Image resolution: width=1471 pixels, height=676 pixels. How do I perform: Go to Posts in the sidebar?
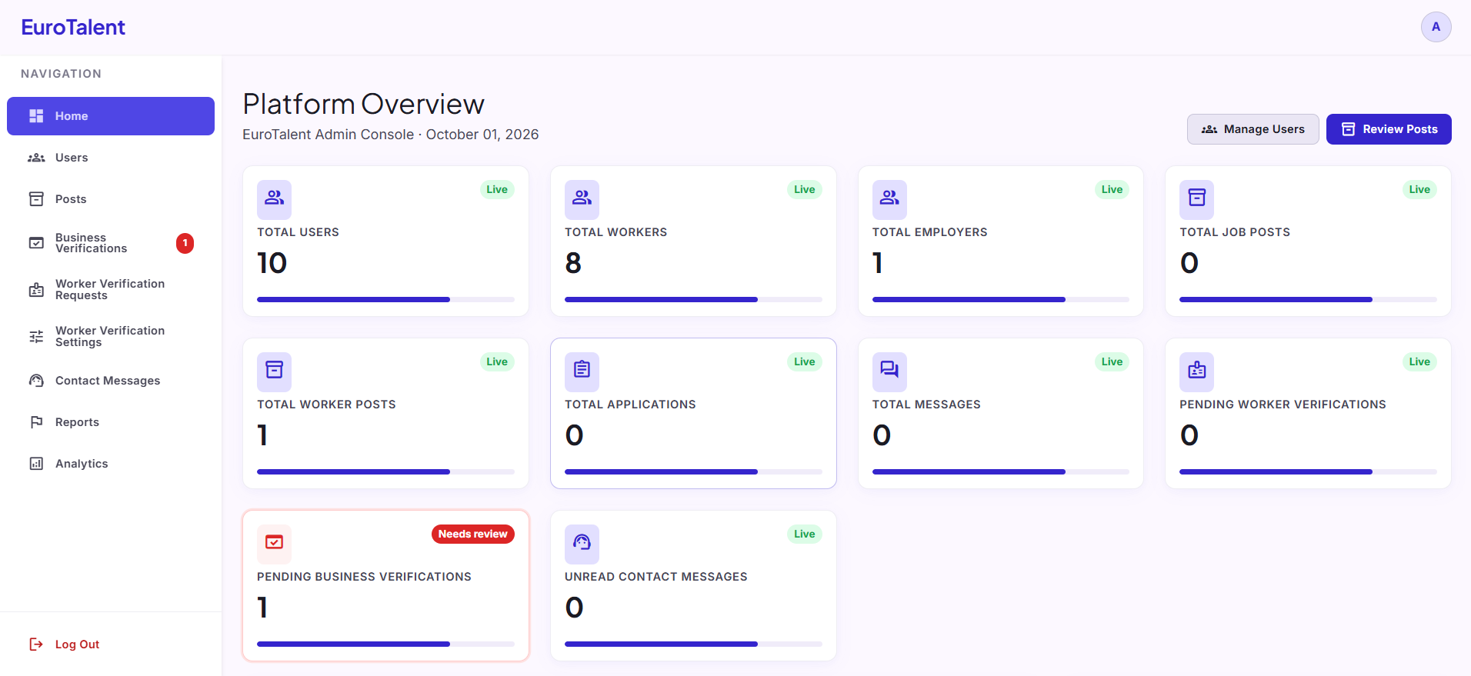111,199
